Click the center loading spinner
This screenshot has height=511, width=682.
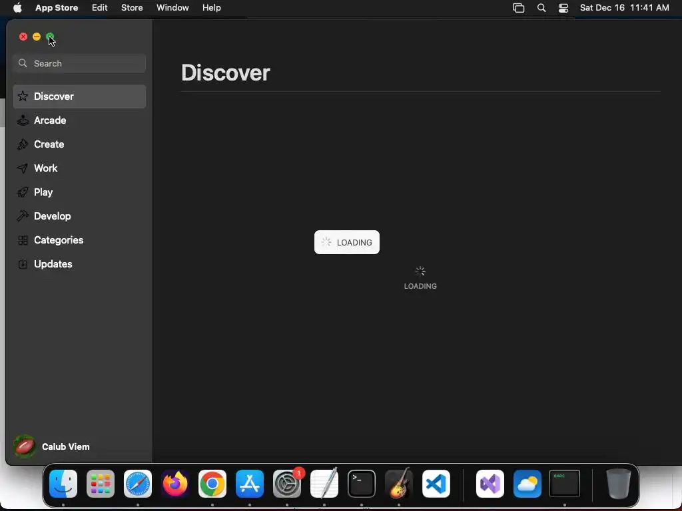(420, 271)
